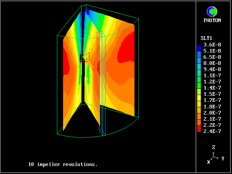Select the red impeller outline in tank
The width and height of the screenshot is (232, 174).
coord(84,57)
